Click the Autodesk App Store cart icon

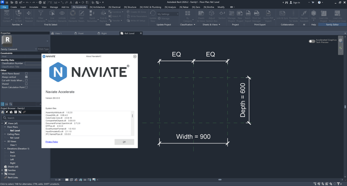tap(313, 2)
